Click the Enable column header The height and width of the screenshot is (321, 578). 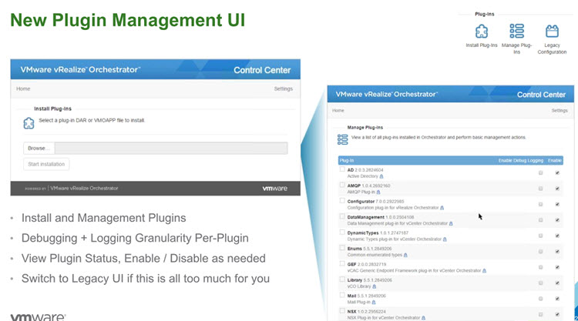554,160
